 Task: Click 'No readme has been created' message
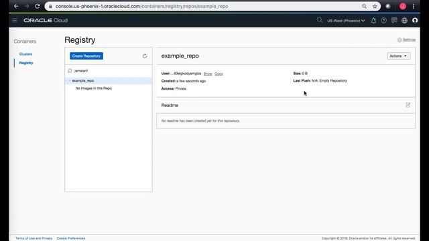tap(200, 120)
